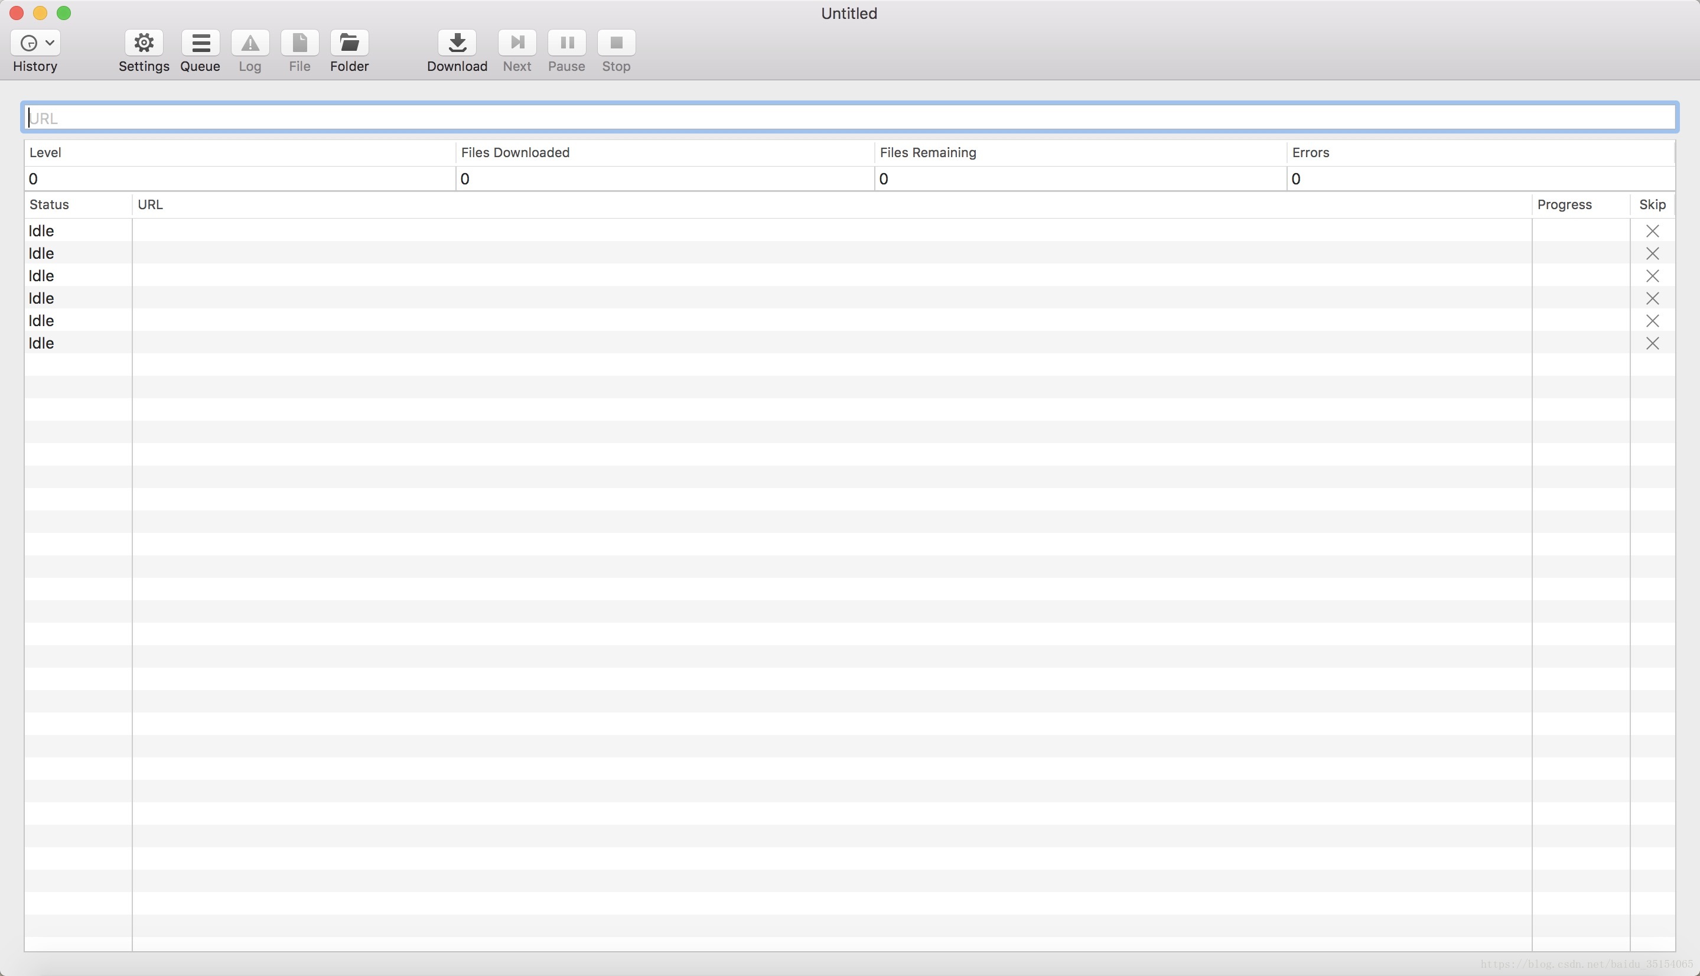The image size is (1700, 976).
Task: Click the File toolbar icon
Action: click(x=299, y=43)
